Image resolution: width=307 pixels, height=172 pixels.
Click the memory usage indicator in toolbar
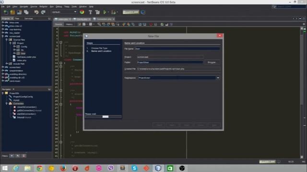131,12
